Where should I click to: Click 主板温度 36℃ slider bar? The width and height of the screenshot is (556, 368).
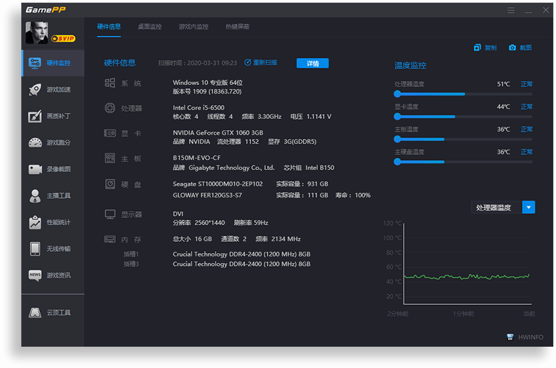click(x=463, y=139)
